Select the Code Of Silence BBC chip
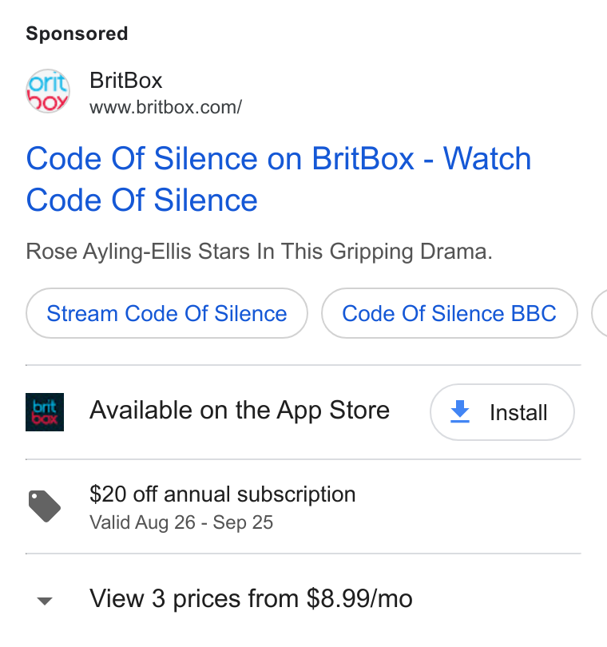Viewport: 607px width, 647px height. [450, 313]
